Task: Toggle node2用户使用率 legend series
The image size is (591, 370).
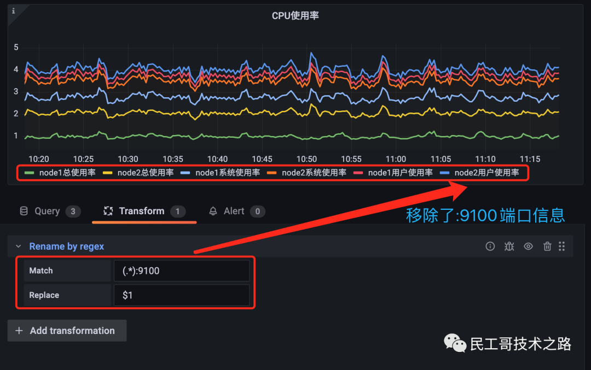Action: (x=486, y=173)
